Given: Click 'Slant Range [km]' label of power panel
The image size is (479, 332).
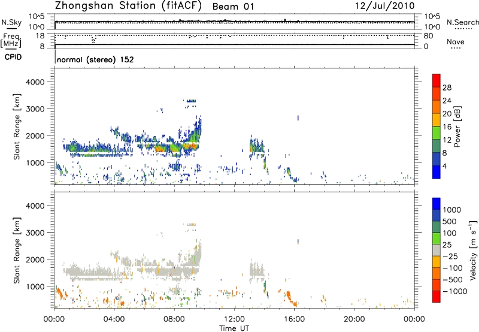Looking at the screenshot, I should pyautogui.click(x=17, y=126).
